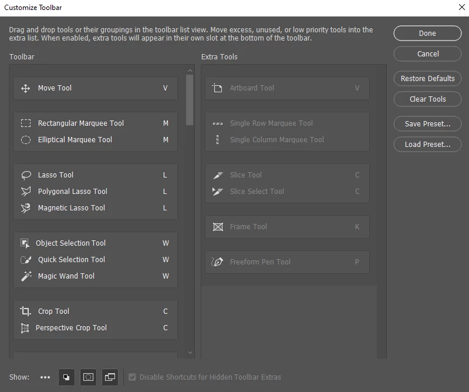Open the Load Preset dialog
The height and width of the screenshot is (392, 469).
(427, 145)
